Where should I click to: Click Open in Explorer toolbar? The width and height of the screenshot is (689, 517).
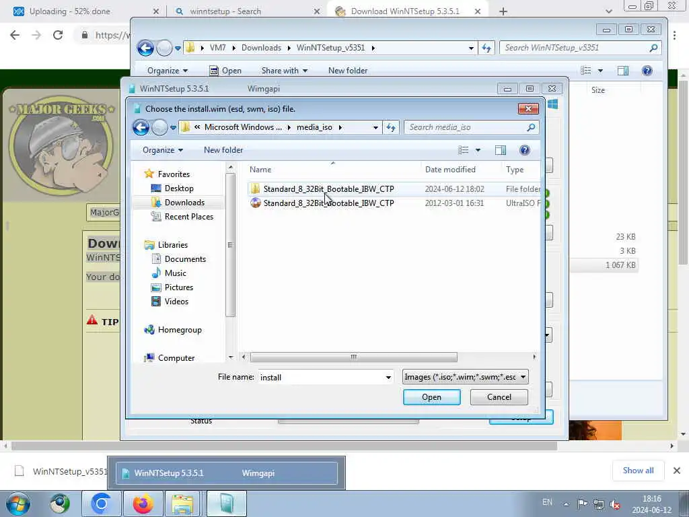tap(225, 71)
